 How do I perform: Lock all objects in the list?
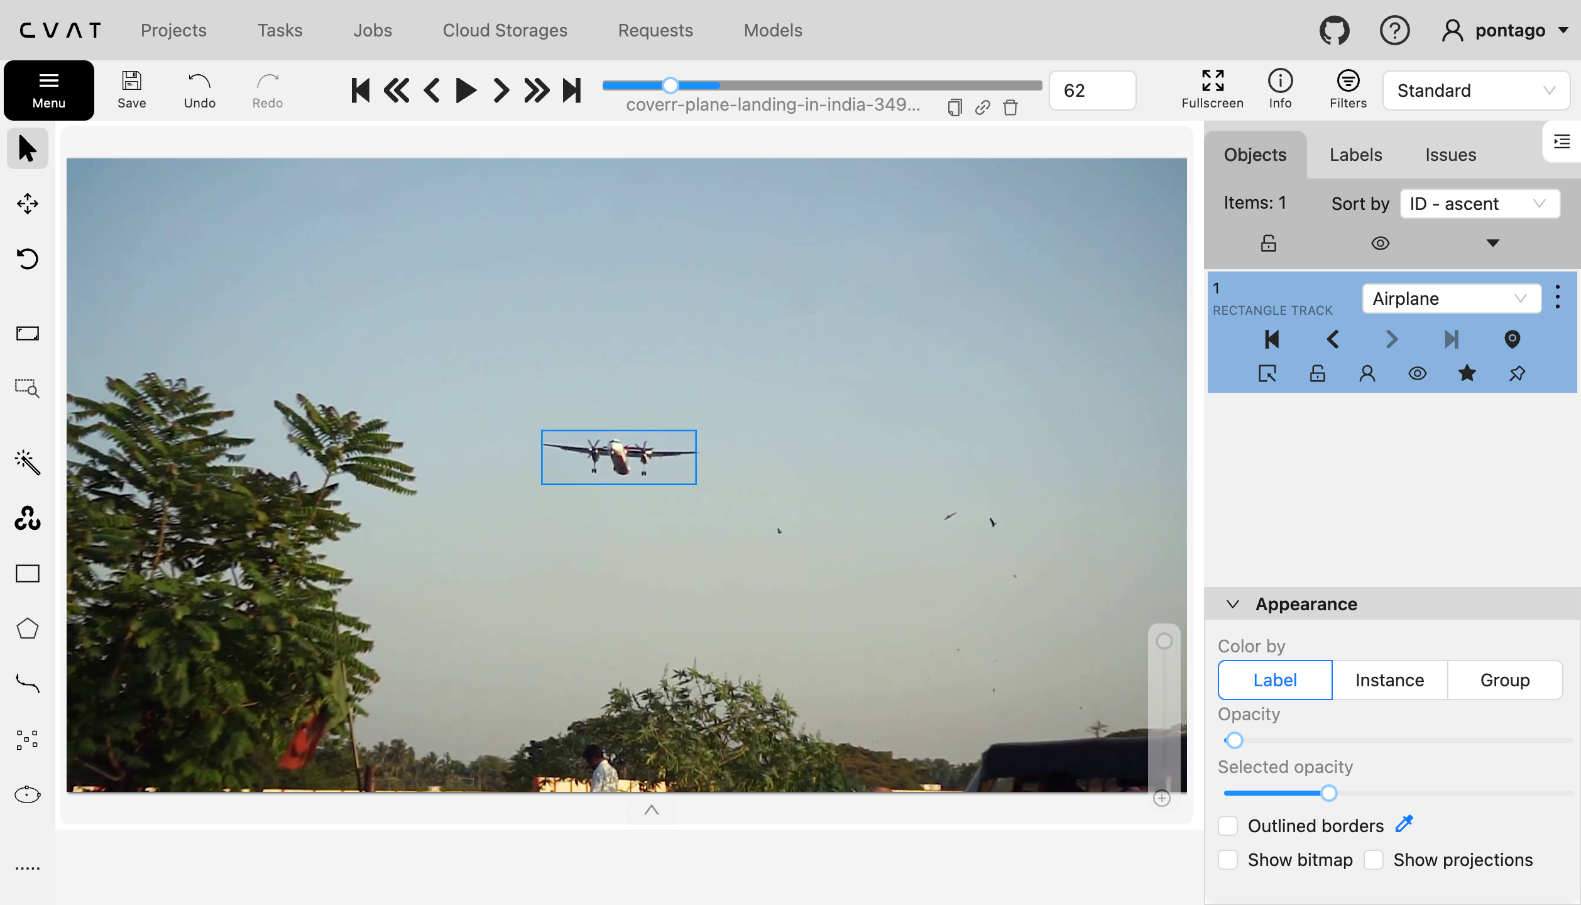click(1268, 243)
